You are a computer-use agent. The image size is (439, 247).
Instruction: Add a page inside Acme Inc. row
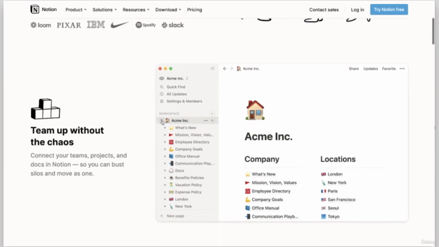tap(212, 121)
